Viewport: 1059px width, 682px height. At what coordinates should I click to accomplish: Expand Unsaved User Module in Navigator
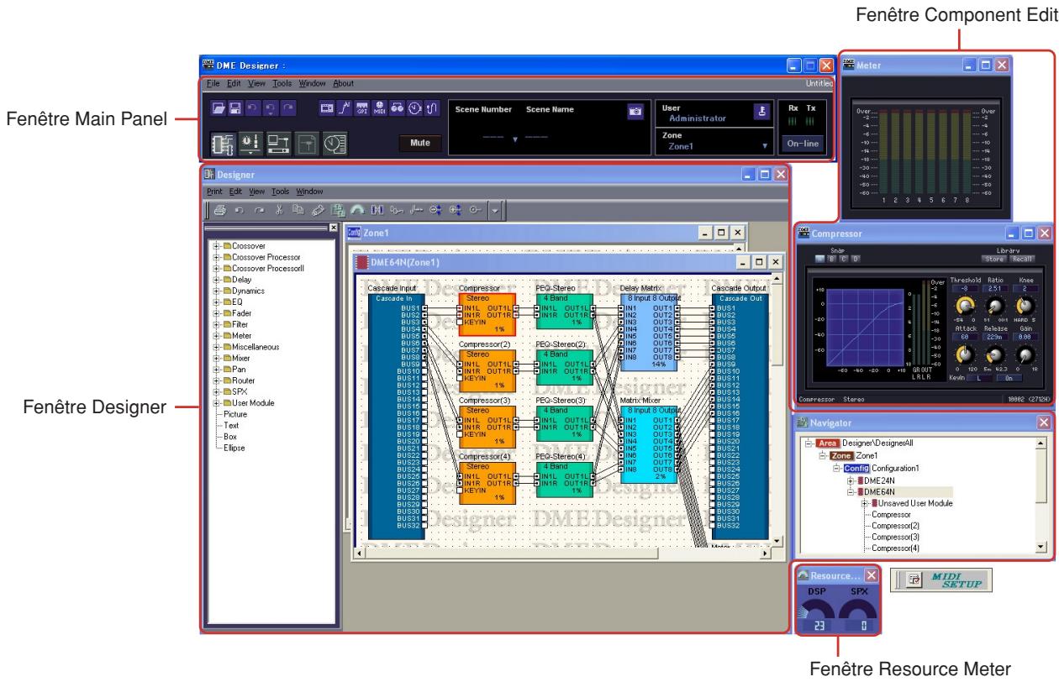pos(865,503)
